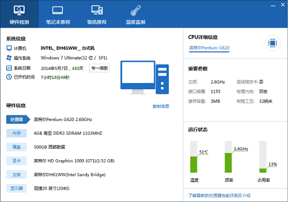The height and width of the screenshot is (202, 288).
Task: Click the text 500GB 西部数据
Action: click(x=49, y=147)
